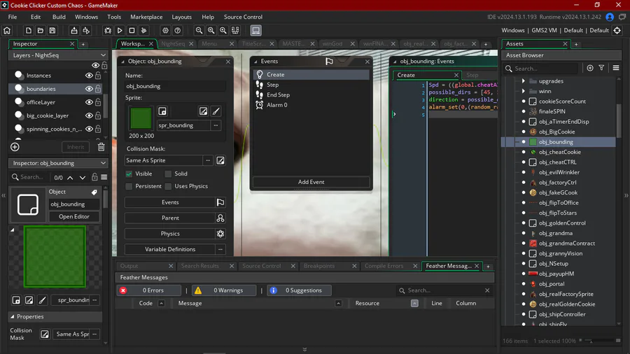Screen dimensions: 630x354
Task: Toggle the laptop mode icon in toolbar
Action: click(x=256, y=31)
